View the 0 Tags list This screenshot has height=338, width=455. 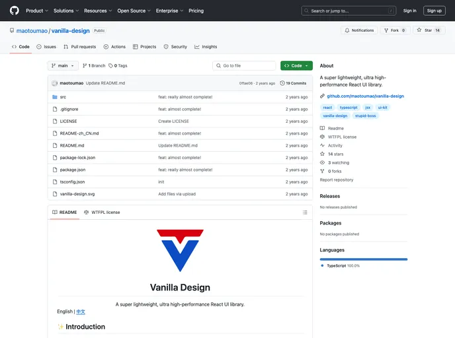(118, 66)
